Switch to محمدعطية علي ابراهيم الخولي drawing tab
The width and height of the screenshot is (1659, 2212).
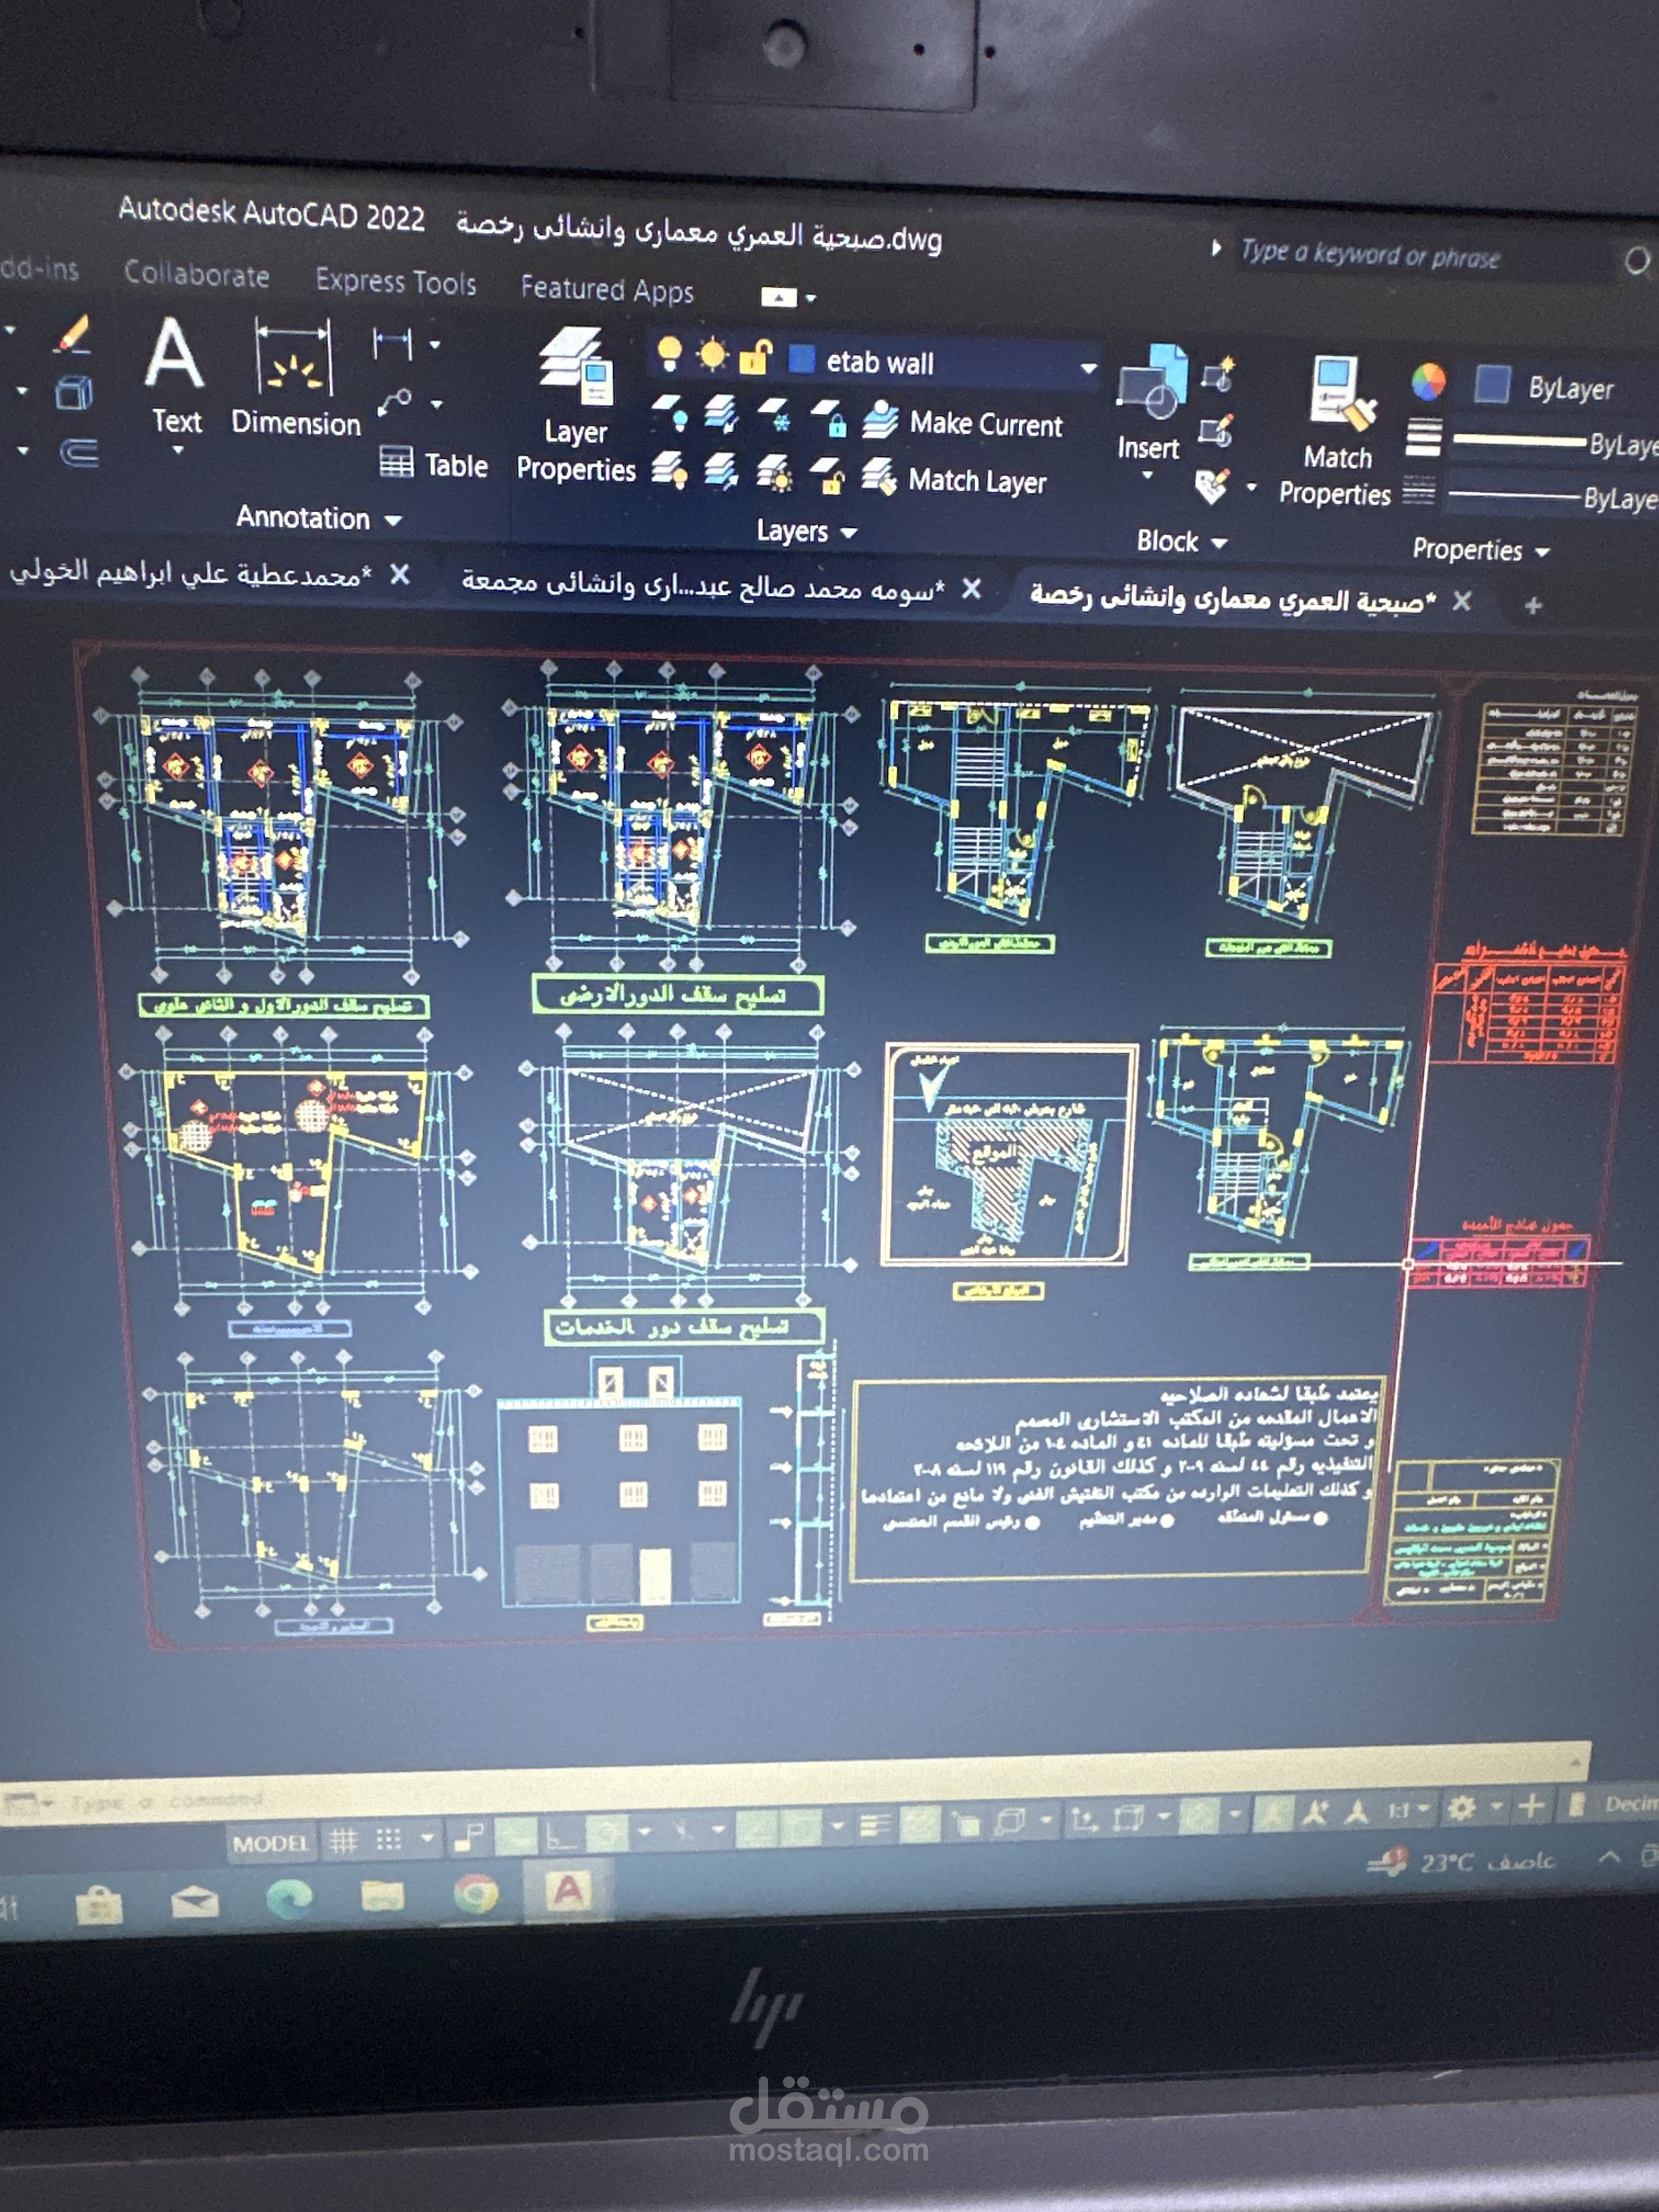(x=190, y=573)
